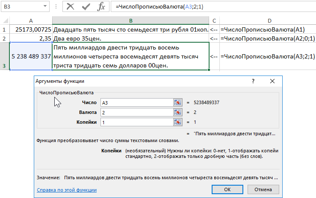Collapse dialog using the Копейки range selector icon
The image size is (316, 198).
click(178, 122)
